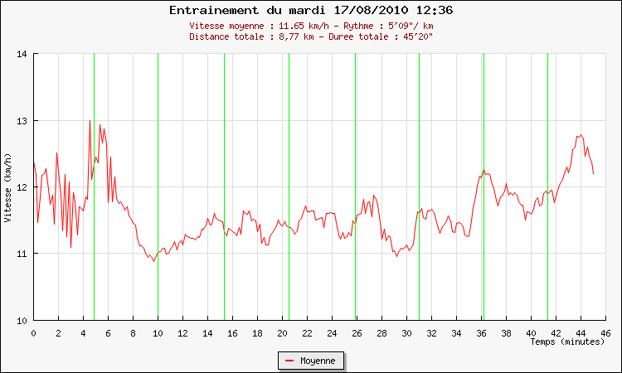Click the time axis tick label 30
Viewport: 622px width, 373px height.
[x=406, y=333]
